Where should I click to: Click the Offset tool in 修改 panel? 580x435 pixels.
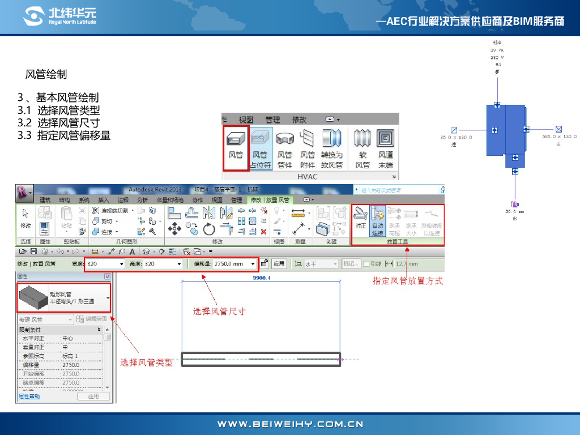point(191,213)
